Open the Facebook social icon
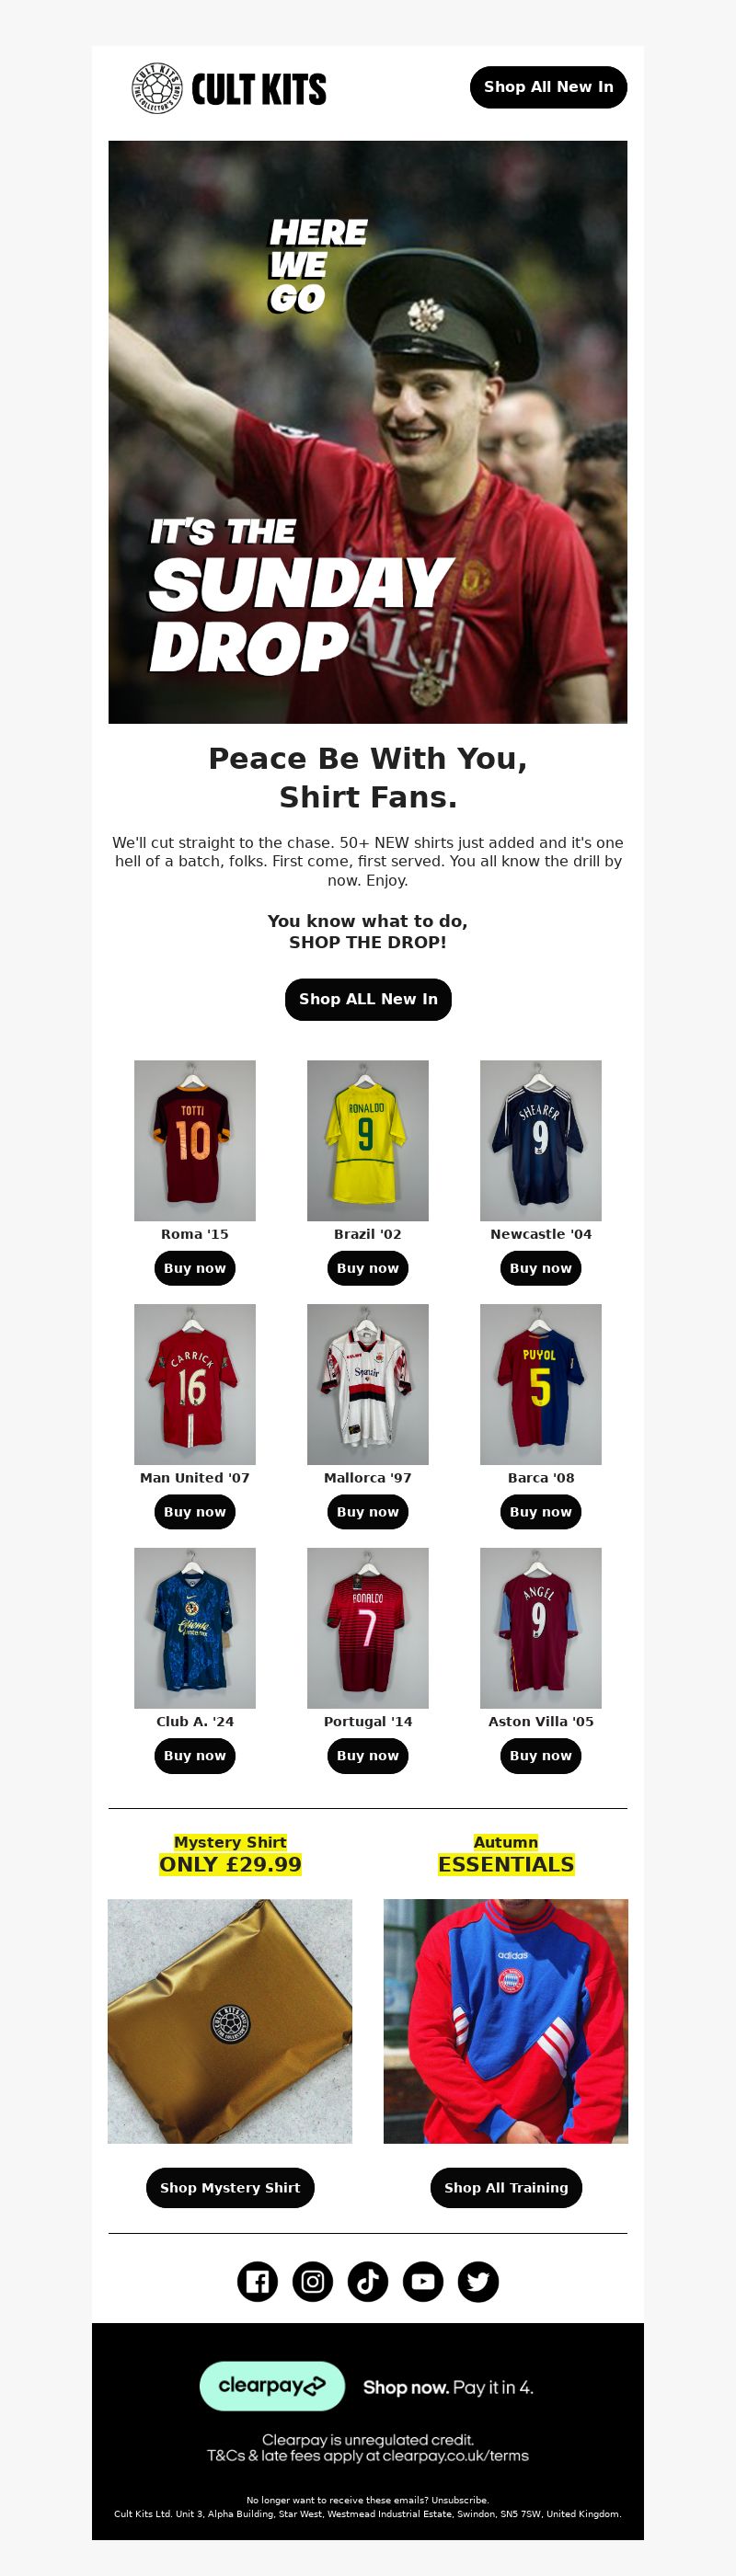 pos(257,2281)
